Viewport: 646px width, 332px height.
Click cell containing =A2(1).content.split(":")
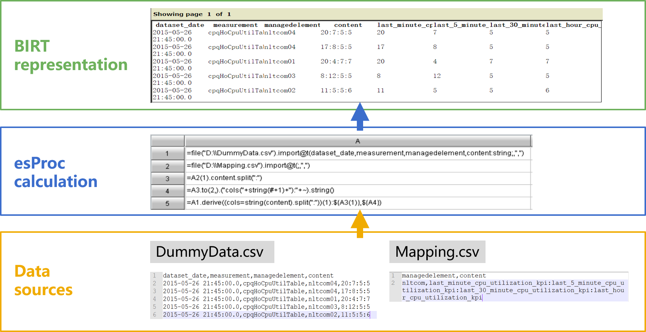(x=358, y=178)
